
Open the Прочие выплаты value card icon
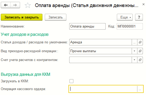coord(140,51)
